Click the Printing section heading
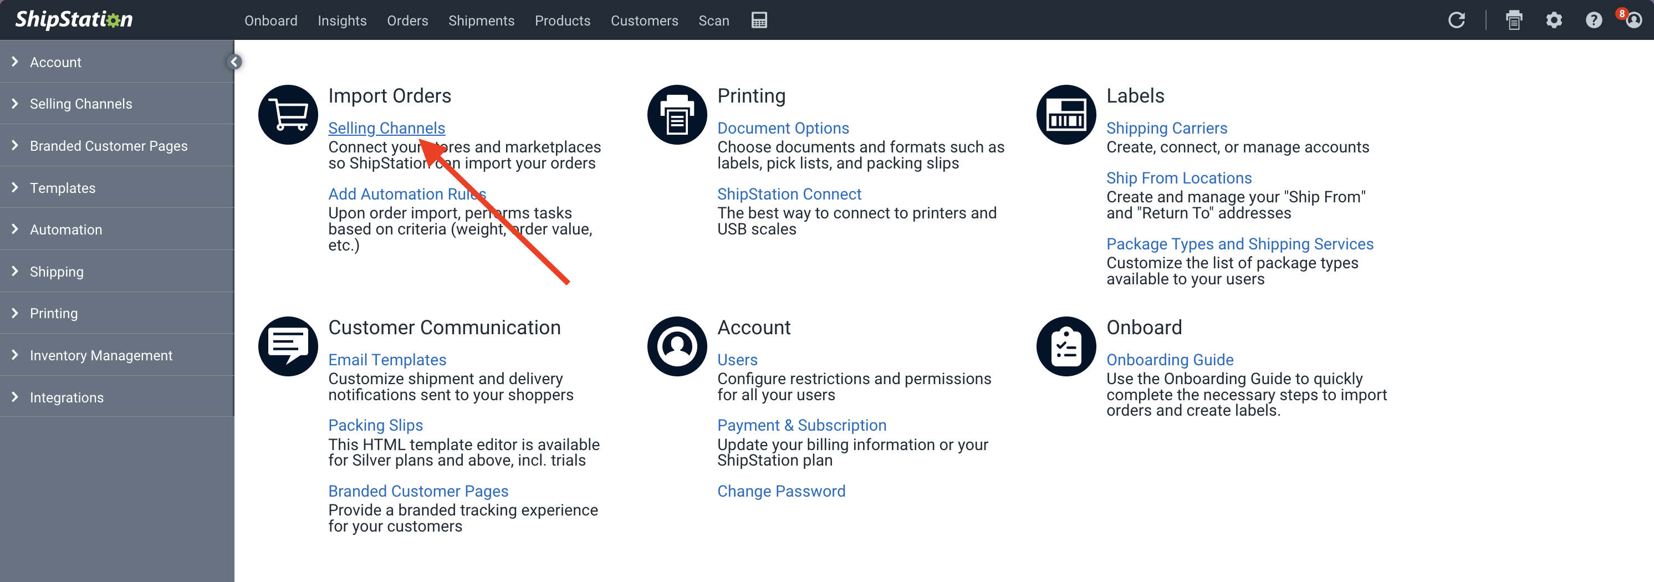Image resolution: width=1654 pixels, height=582 pixels. 751,96
